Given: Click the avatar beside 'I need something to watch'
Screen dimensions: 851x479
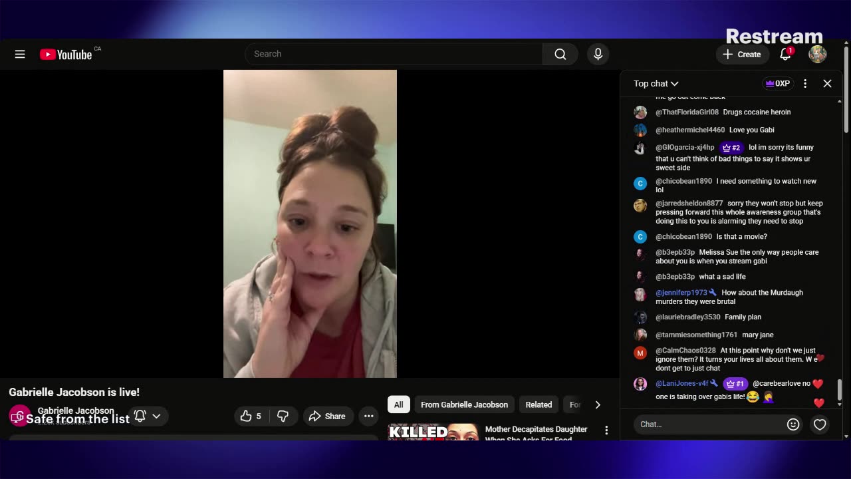Looking at the screenshot, I should (640, 184).
